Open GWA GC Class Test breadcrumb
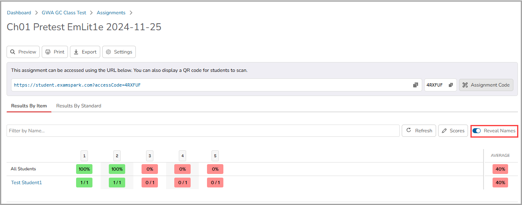Screen dimensions: 522x205 coord(64,13)
